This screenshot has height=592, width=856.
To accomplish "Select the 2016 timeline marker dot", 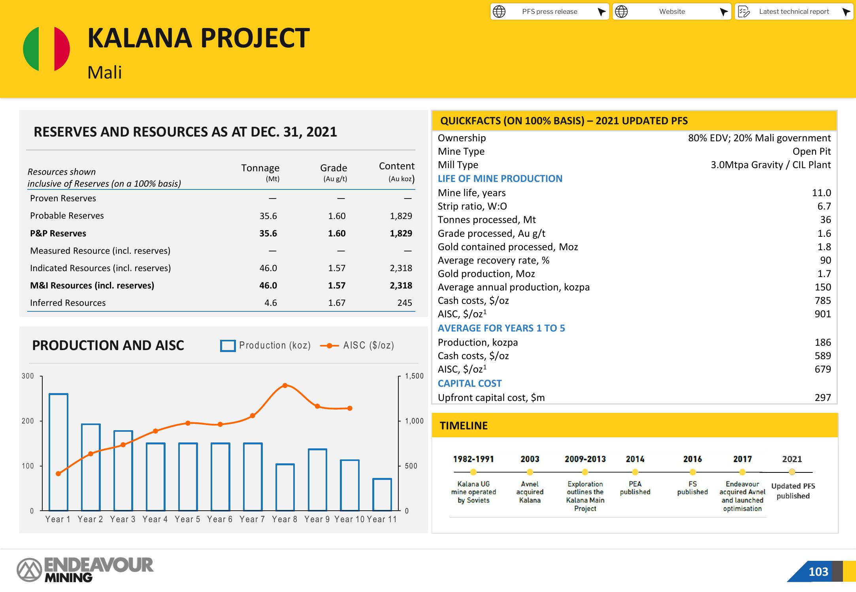I will click(x=692, y=472).
